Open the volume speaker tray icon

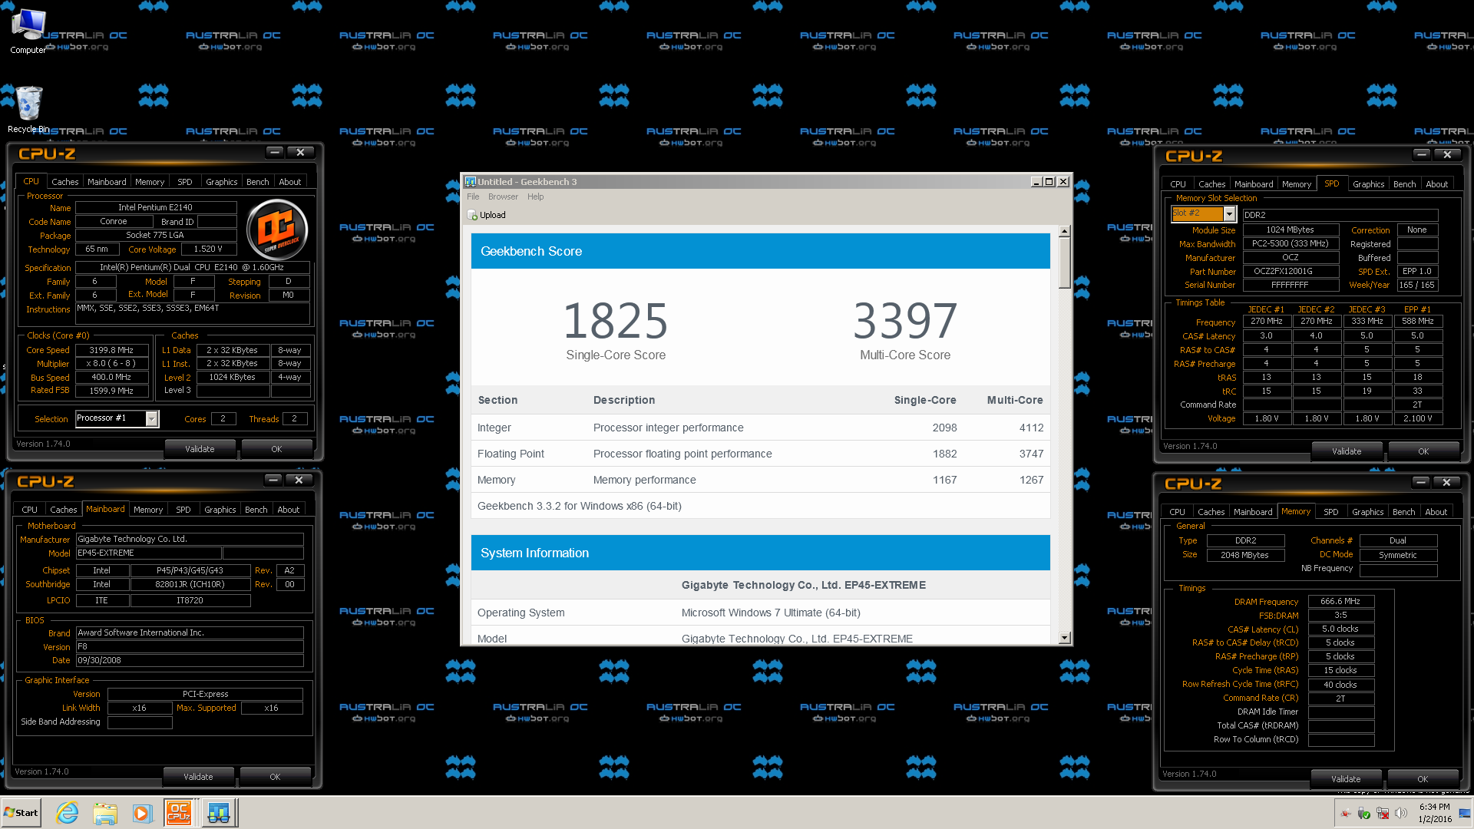(1401, 814)
